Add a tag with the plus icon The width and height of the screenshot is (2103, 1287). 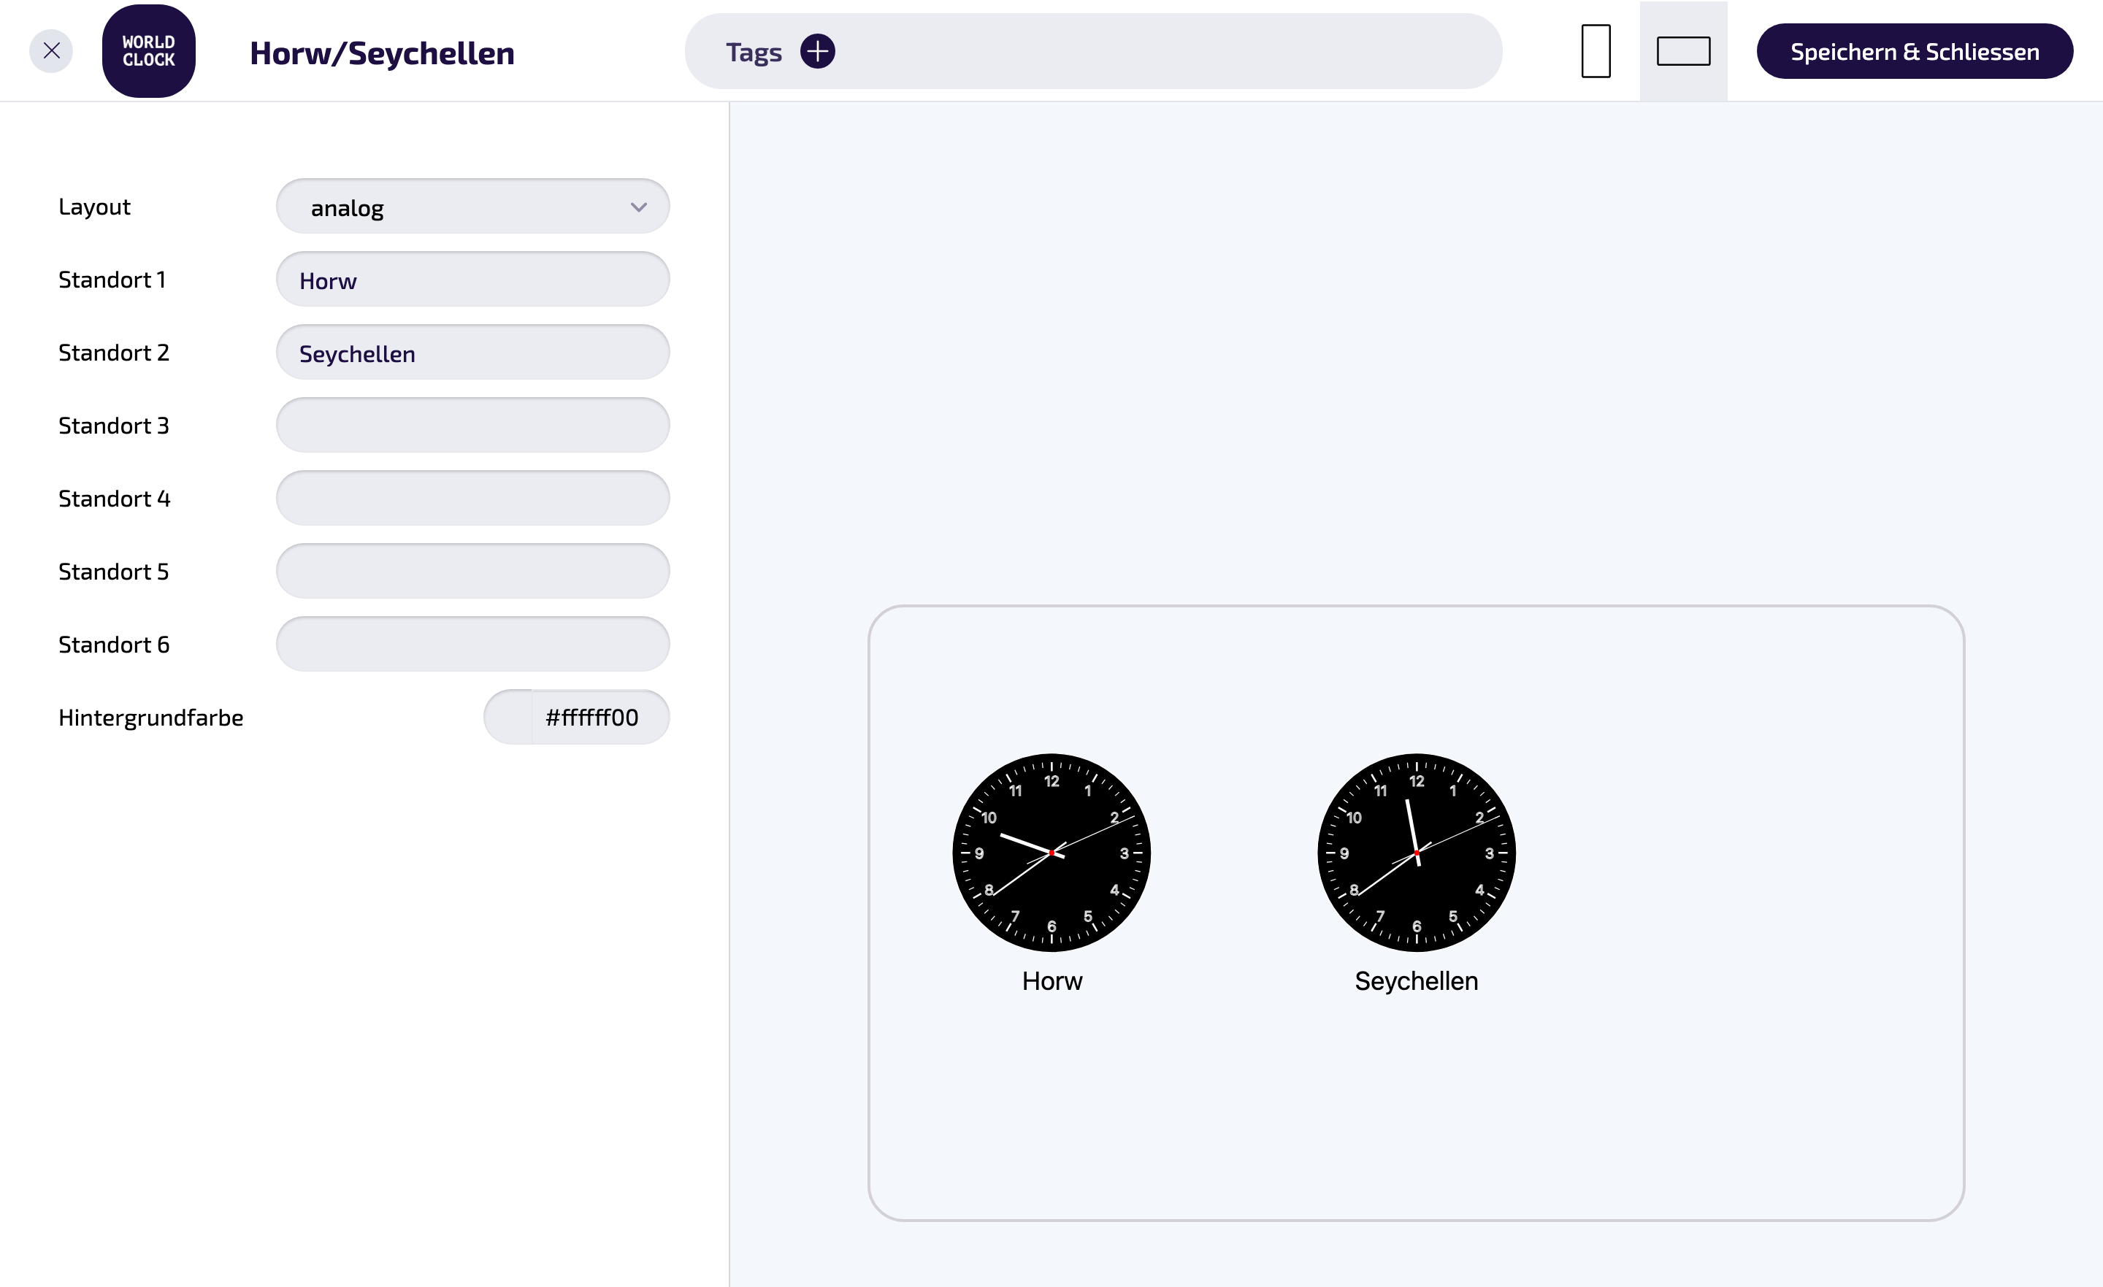817,51
